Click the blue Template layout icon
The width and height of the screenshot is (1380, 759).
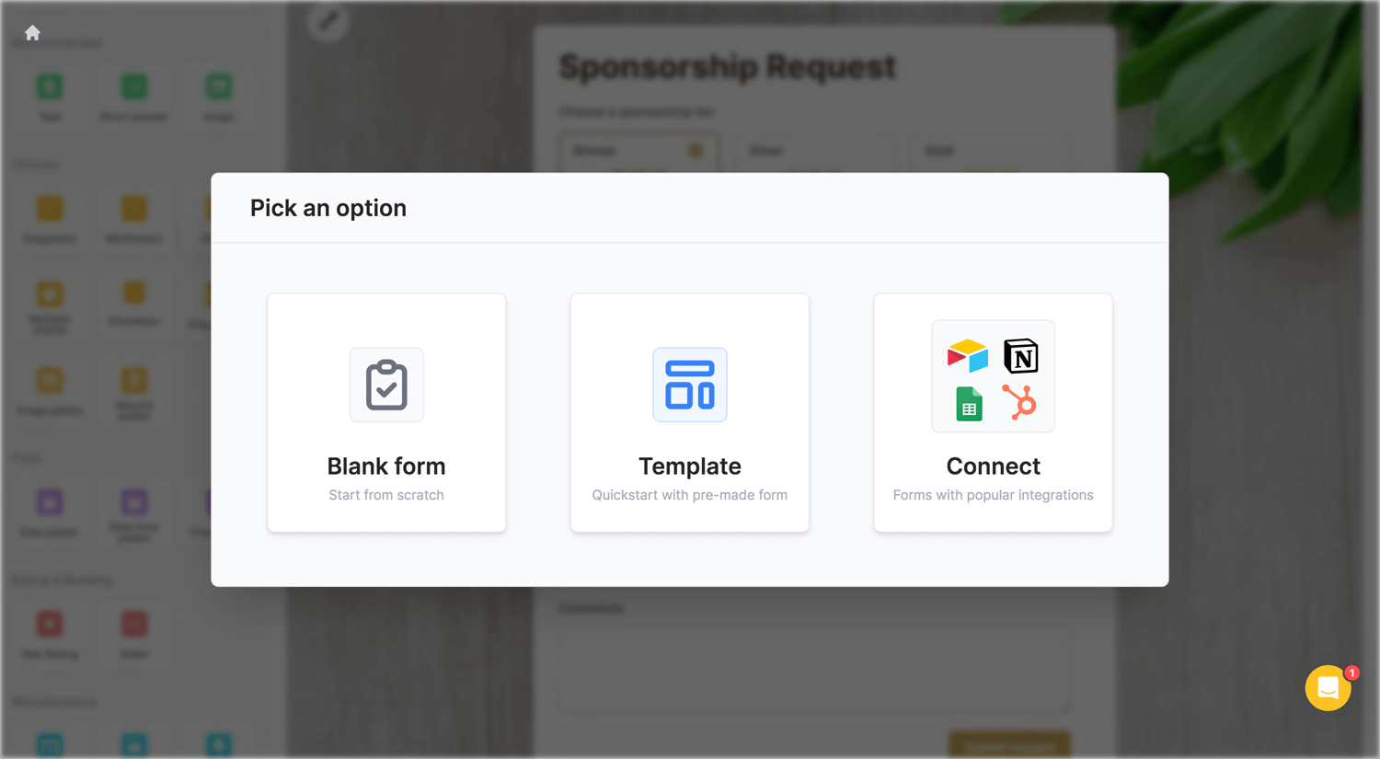690,385
